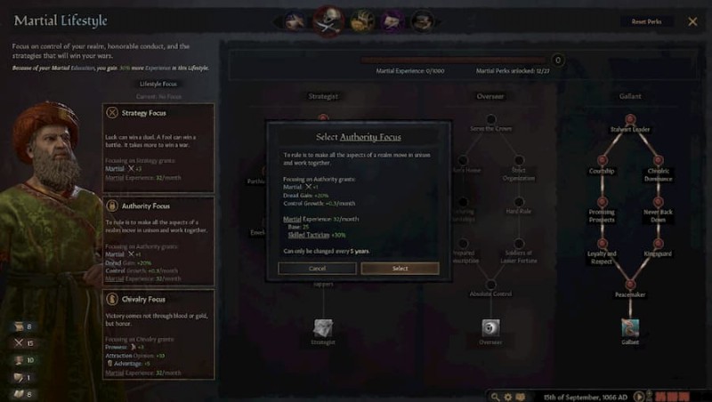712x402 pixels.
Task: Click the Reset Perks button
Action: point(646,21)
